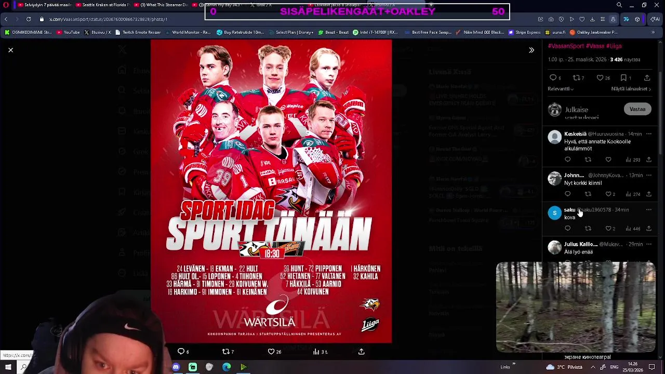Like Keskeisiä's comment
Viewport: 665px width, 374px height.
coord(608,159)
